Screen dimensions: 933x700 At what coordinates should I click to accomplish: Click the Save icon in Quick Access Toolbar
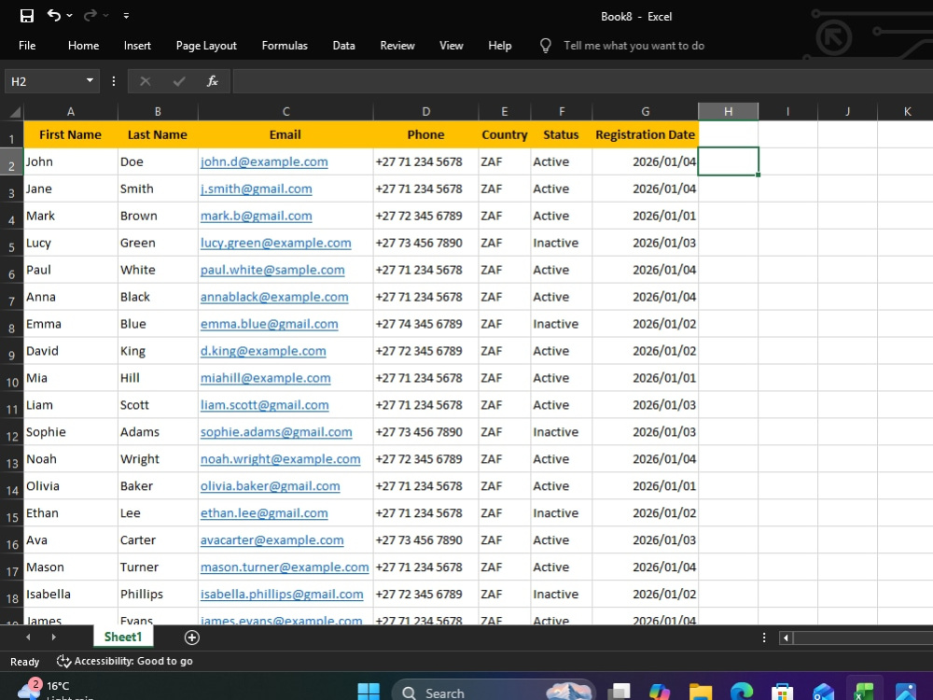coord(27,16)
